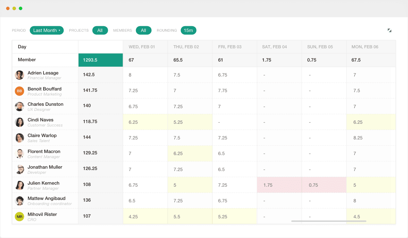Image resolution: width=408 pixels, height=238 pixels.
Task: Click Cindi Naves' avatar image
Action: click(x=19, y=122)
